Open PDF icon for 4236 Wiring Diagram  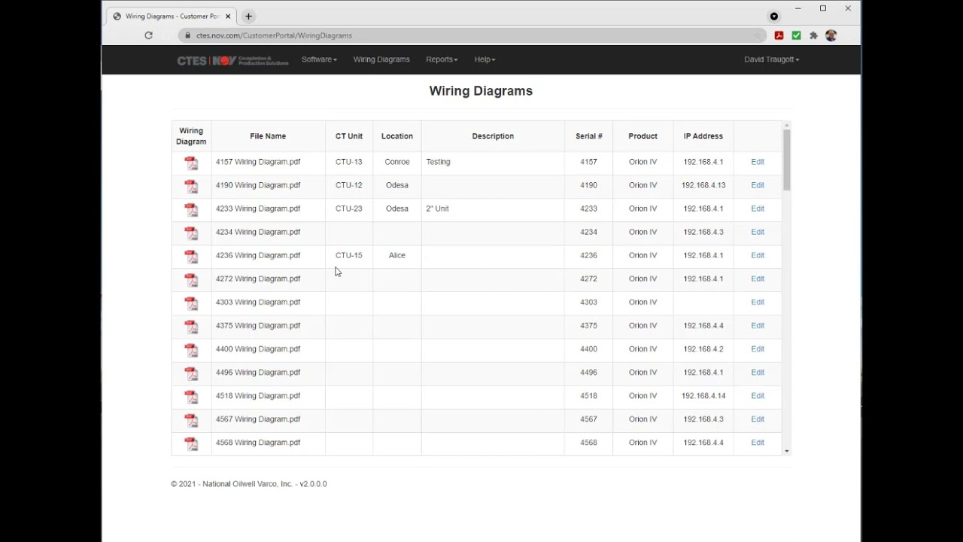pos(191,256)
